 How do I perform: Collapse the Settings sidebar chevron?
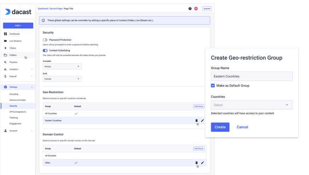pos(32,87)
